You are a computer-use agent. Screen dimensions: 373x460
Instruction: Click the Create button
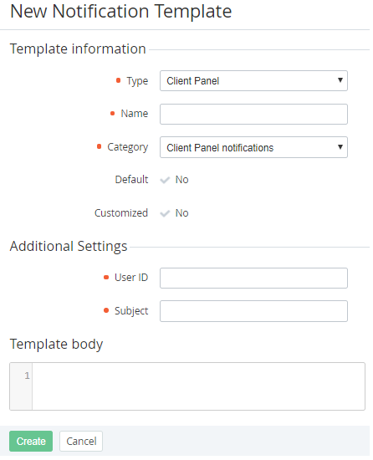coord(31,442)
